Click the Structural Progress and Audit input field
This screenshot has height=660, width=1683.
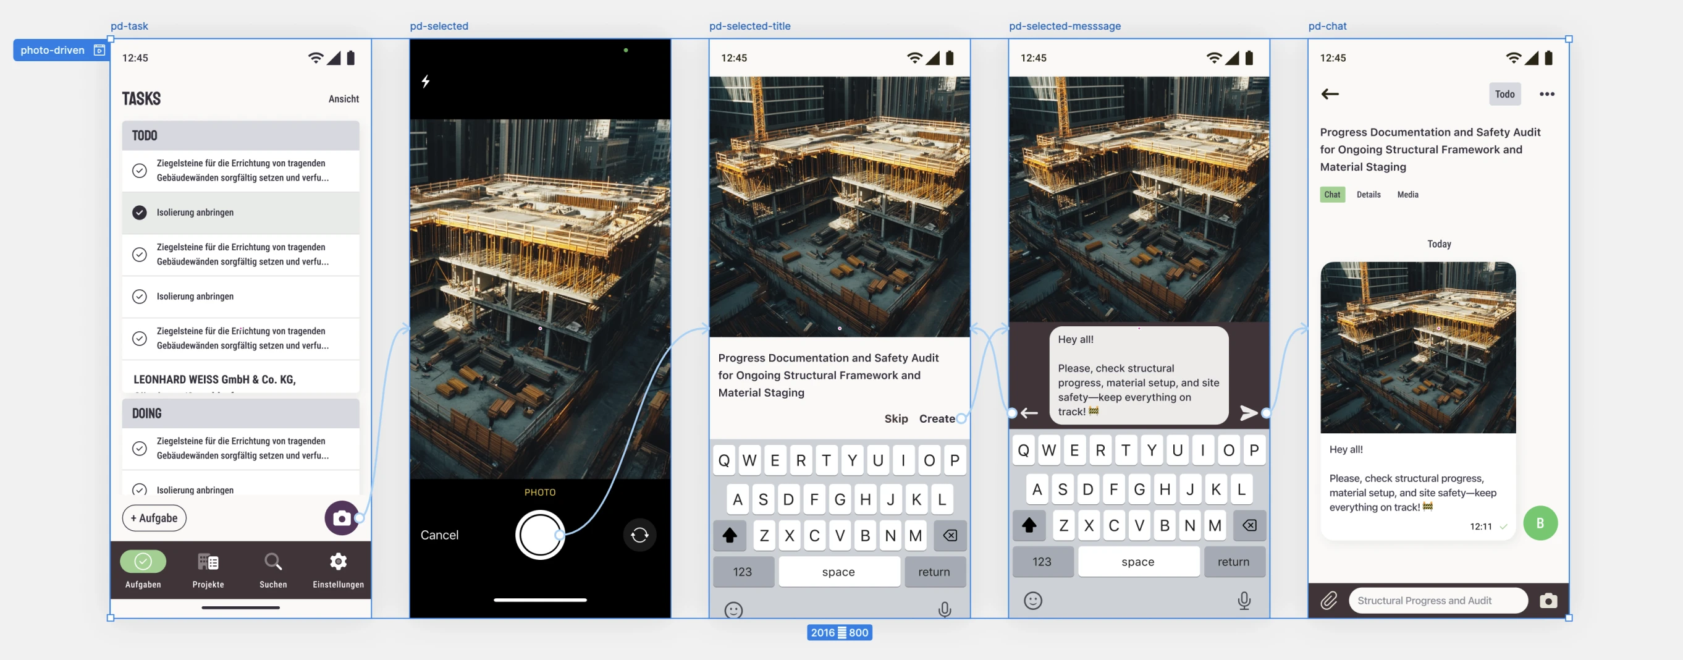pyautogui.click(x=1437, y=601)
